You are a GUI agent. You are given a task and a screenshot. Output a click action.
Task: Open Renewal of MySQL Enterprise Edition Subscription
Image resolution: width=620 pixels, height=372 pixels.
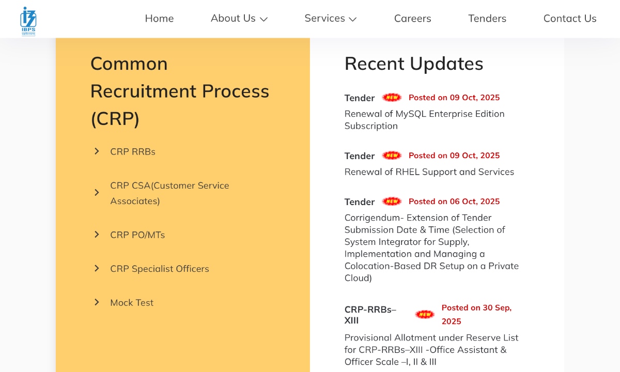click(424, 120)
